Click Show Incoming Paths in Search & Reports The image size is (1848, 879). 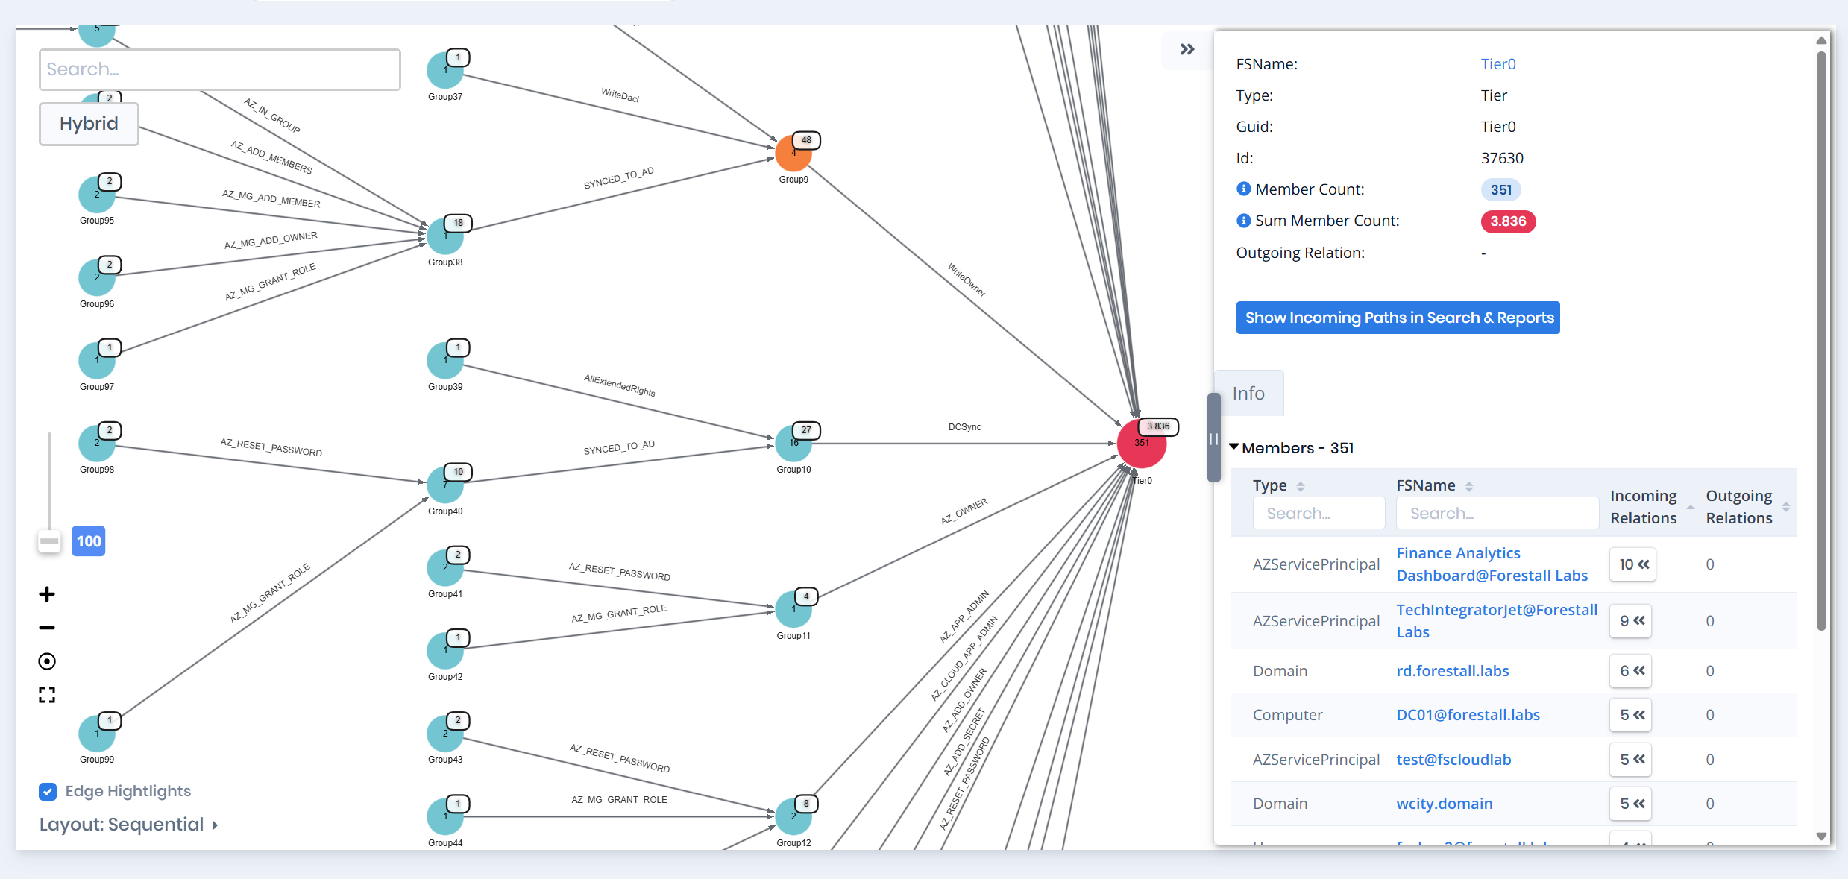tap(1398, 318)
